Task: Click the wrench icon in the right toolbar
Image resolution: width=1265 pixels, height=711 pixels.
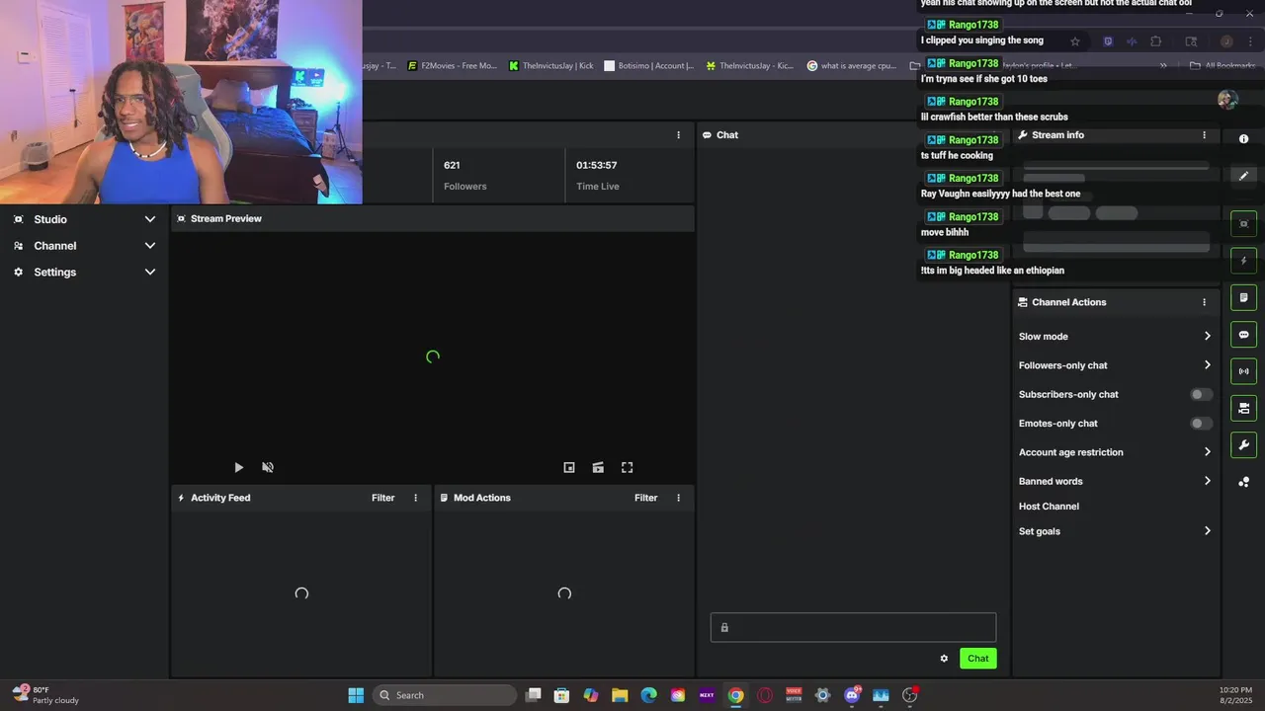Action: [1243, 445]
